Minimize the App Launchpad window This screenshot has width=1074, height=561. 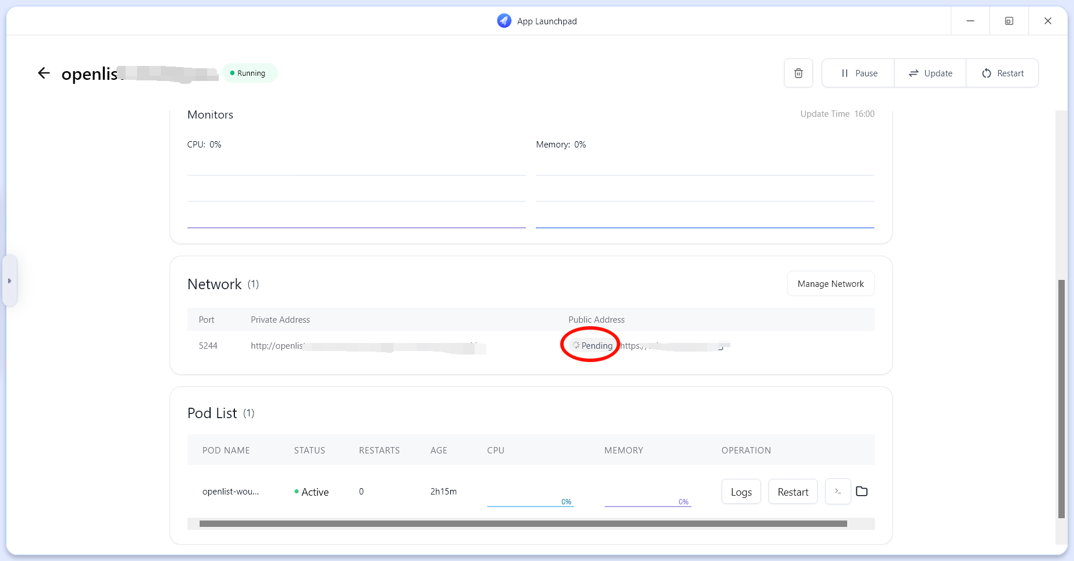(x=970, y=21)
